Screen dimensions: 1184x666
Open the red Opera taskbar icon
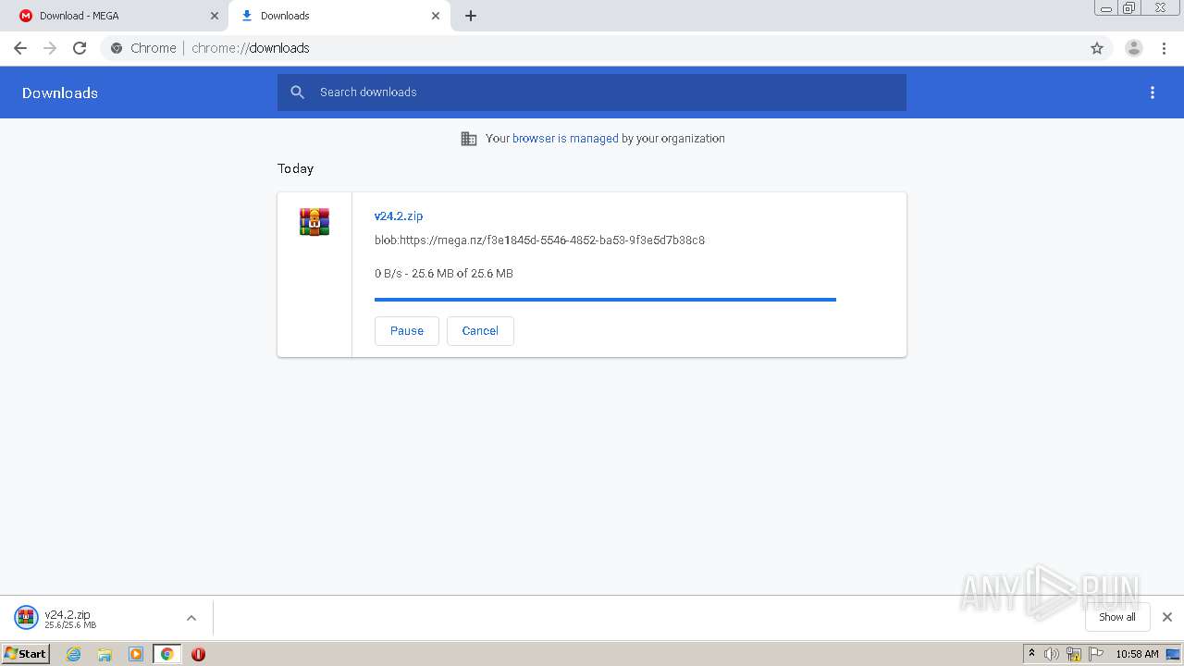tap(198, 654)
